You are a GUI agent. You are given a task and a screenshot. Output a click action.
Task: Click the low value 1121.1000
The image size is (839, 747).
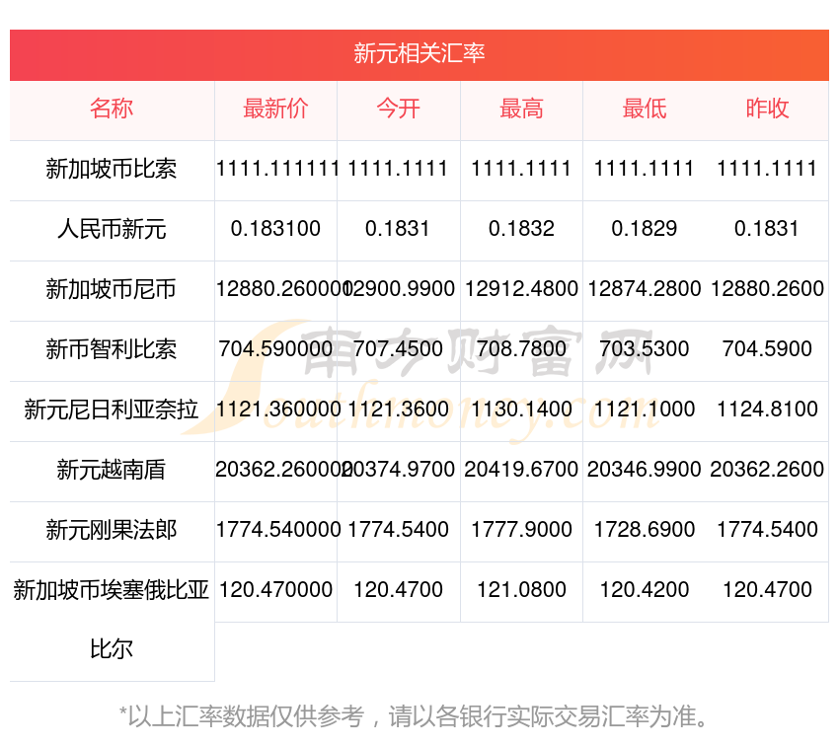(645, 410)
